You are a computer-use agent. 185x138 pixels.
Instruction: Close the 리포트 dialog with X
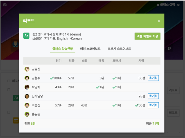pyautogui.click(x=159, y=21)
